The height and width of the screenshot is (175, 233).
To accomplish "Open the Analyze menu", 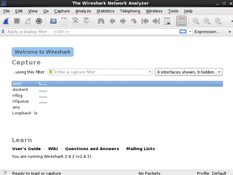I will coord(83,11).
